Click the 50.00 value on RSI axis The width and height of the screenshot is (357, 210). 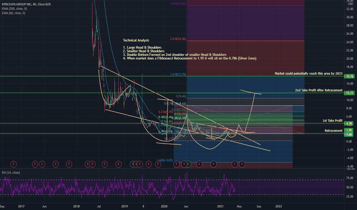pyautogui.click(x=350, y=187)
